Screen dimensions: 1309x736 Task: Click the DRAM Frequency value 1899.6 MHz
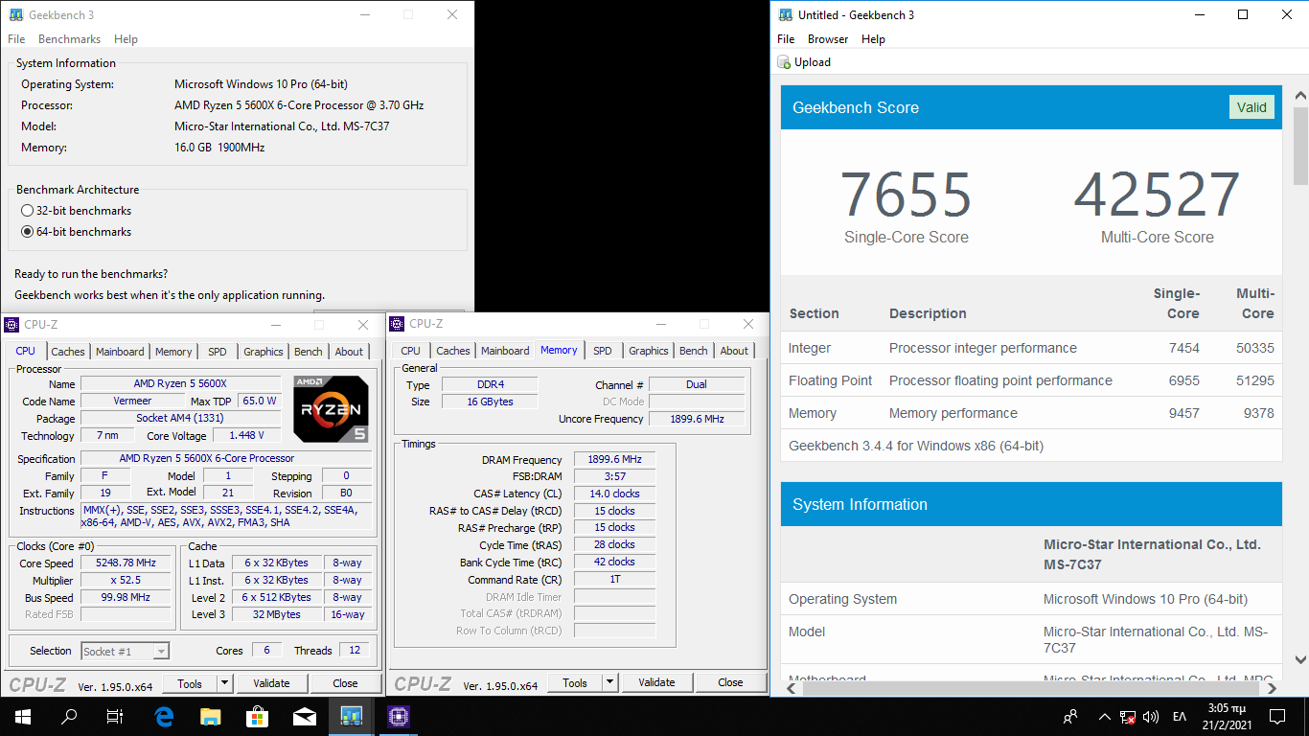click(614, 460)
